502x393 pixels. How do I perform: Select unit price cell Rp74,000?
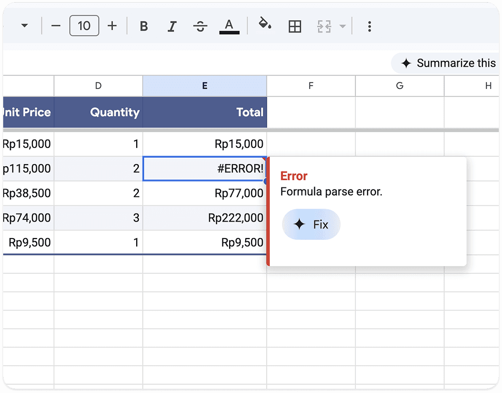[x=29, y=218]
